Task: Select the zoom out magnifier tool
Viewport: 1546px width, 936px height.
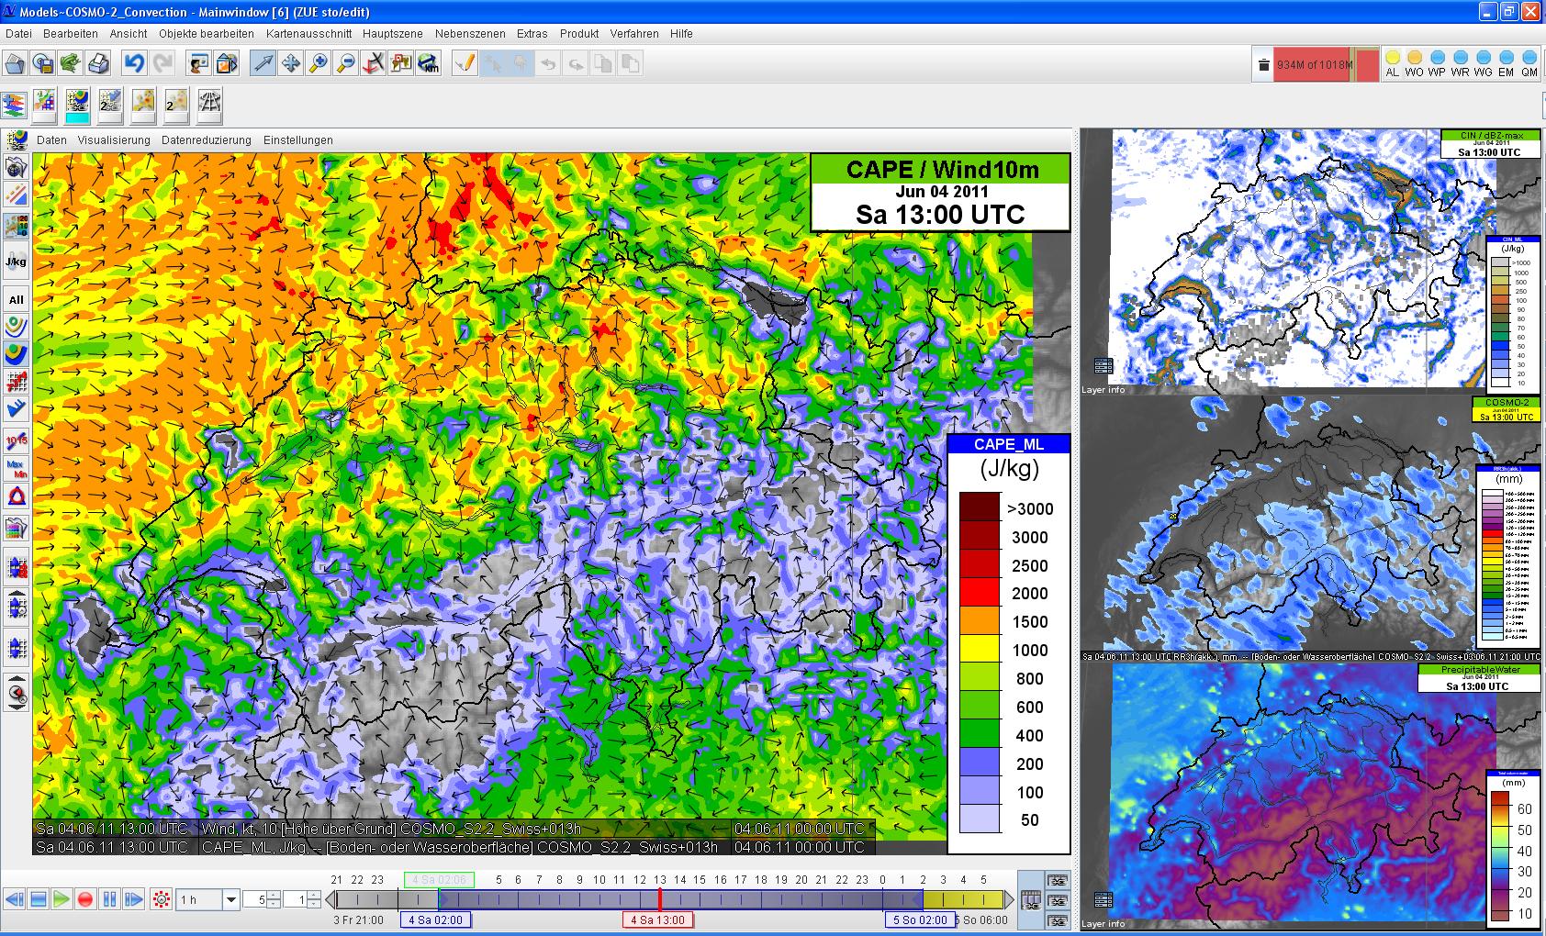Action: tap(346, 64)
